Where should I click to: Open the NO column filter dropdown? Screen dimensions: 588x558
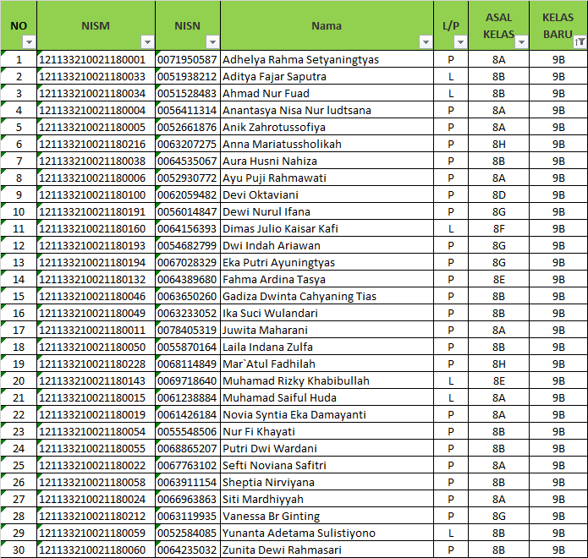pos(29,42)
